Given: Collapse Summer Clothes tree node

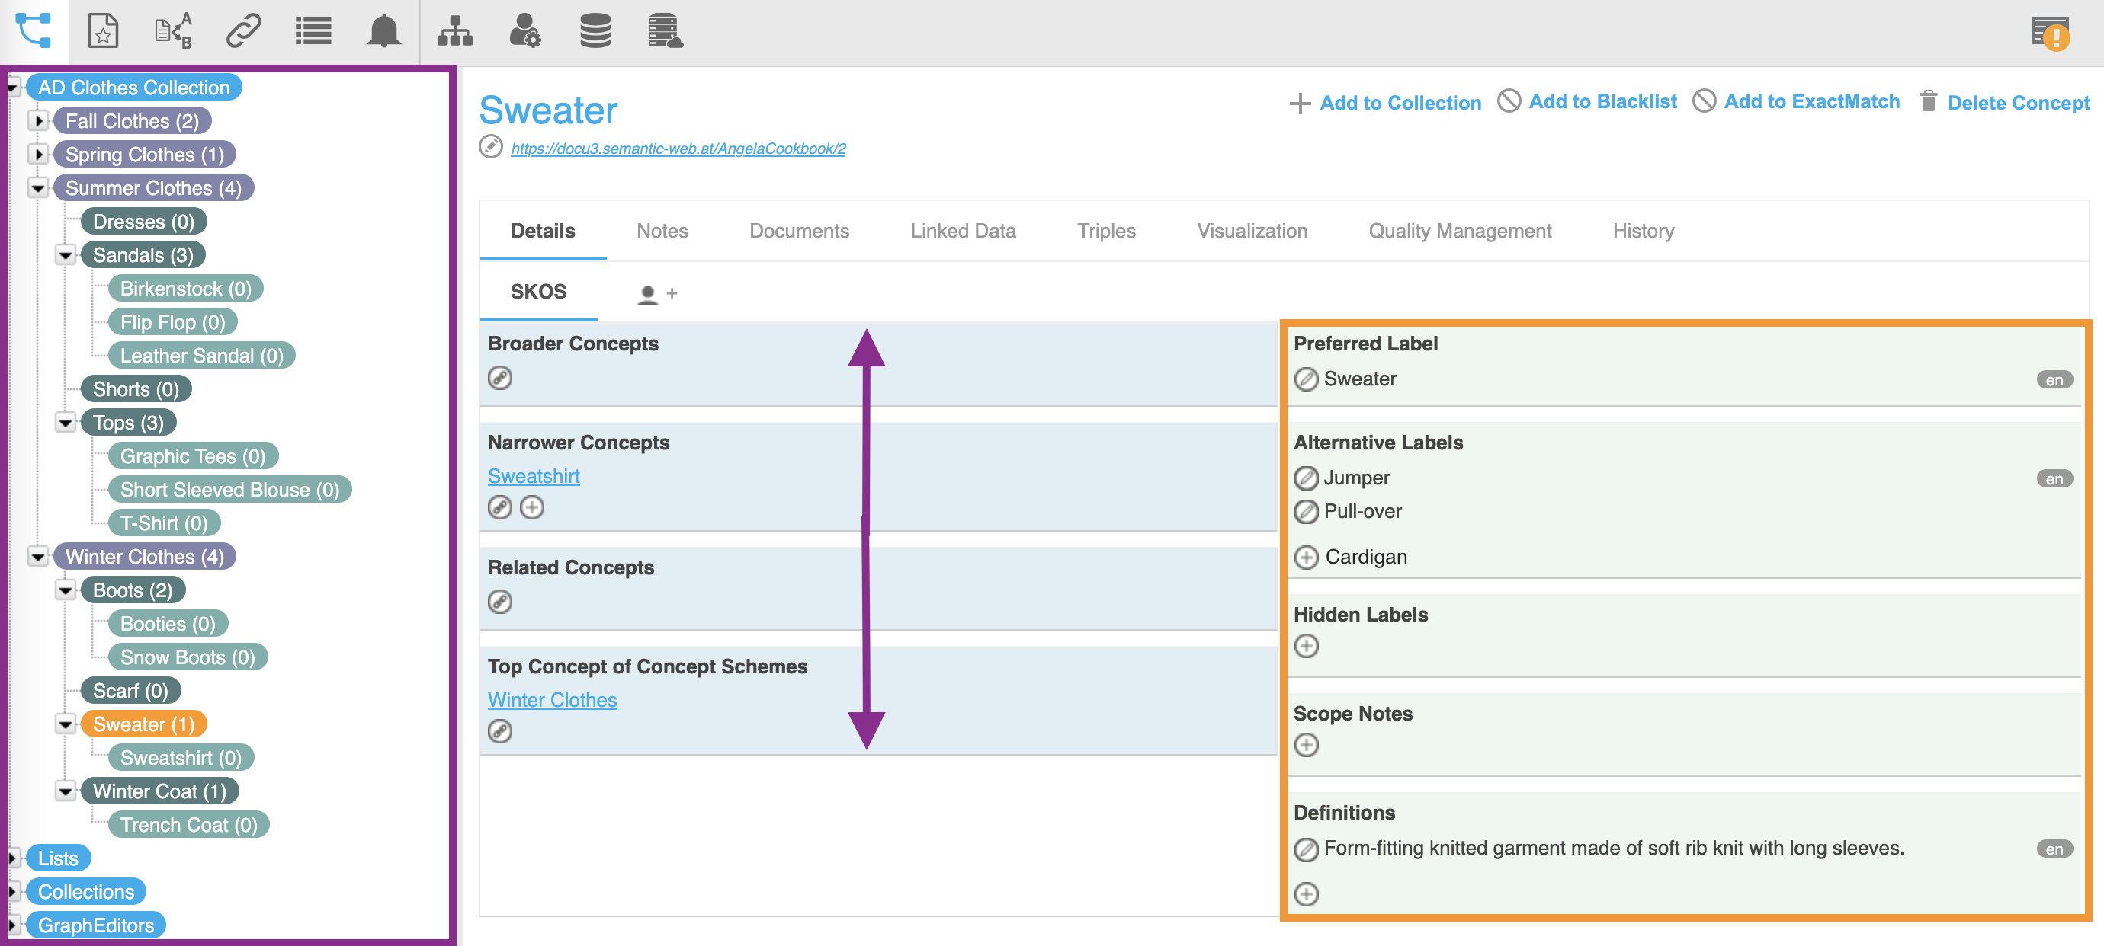Looking at the screenshot, I should (38, 187).
